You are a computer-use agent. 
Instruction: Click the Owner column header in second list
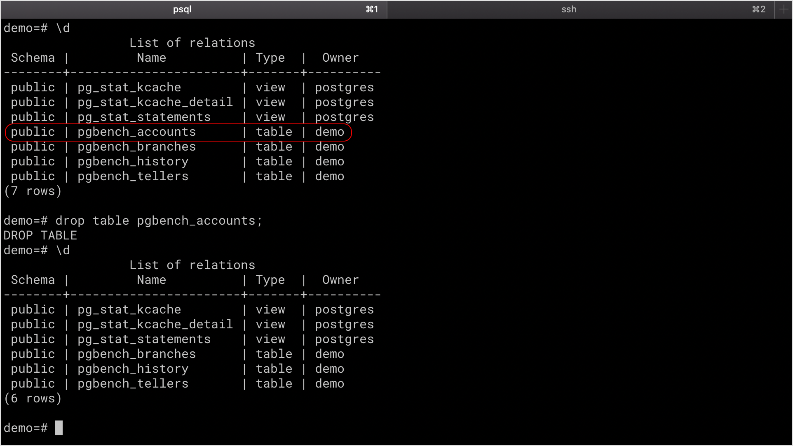pos(340,280)
